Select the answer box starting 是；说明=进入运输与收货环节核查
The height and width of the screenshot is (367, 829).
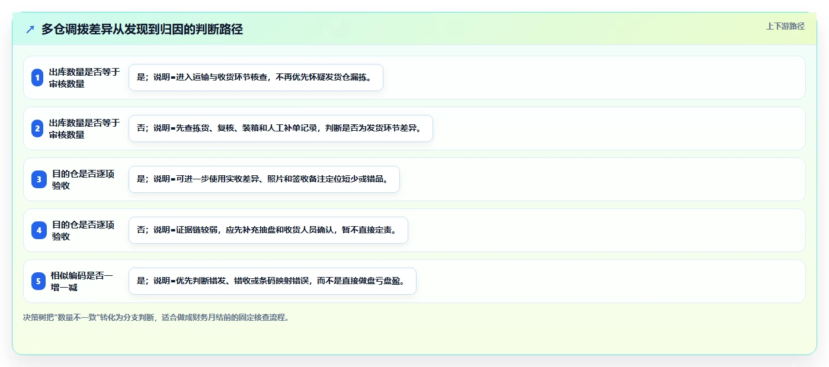click(x=256, y=78)
